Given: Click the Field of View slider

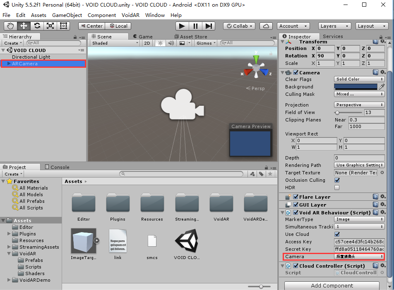Looking at the screenshot, I should point(348,113).
